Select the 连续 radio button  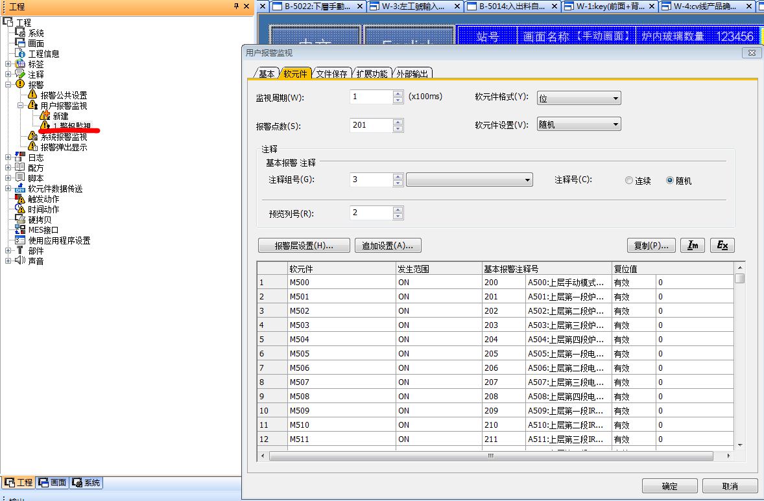pyautogui.click(x=629, y=181)
